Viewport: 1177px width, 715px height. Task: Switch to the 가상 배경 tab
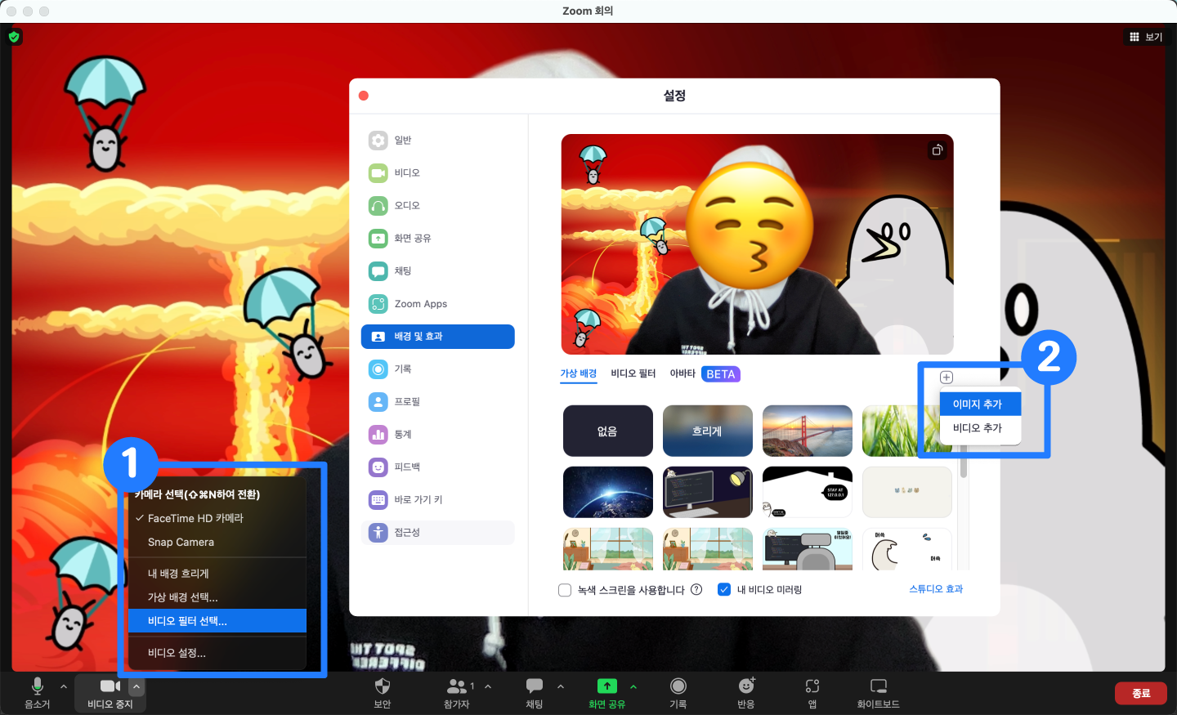[x=579, y=373]
